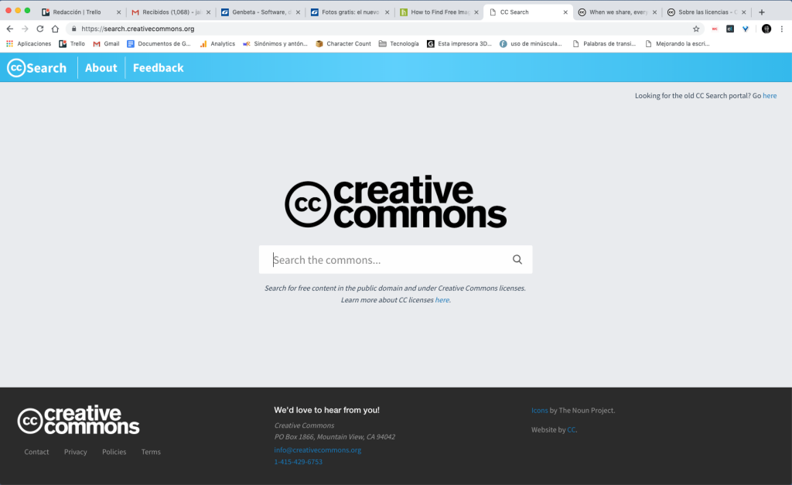The image size is (792, 485).
Task: Open the Chrome three-dot menu
Action: 781,29
